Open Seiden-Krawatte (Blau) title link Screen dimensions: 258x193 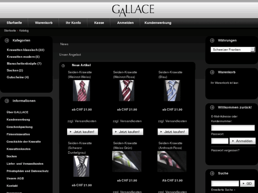pos(170,75)
